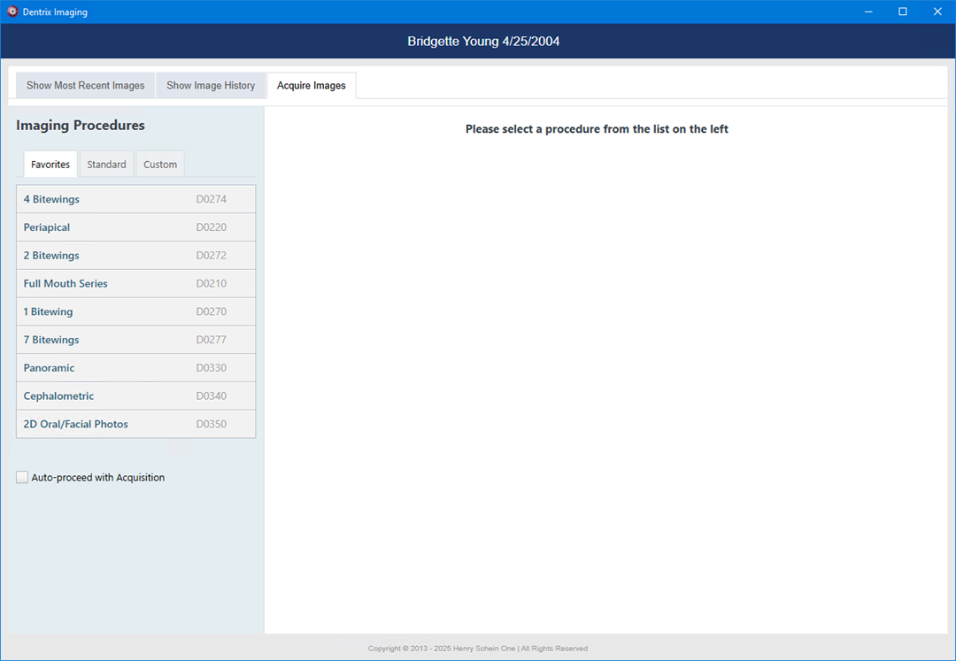
Task: Start the Full Mouth Series procedure
Action: (136, 283)
